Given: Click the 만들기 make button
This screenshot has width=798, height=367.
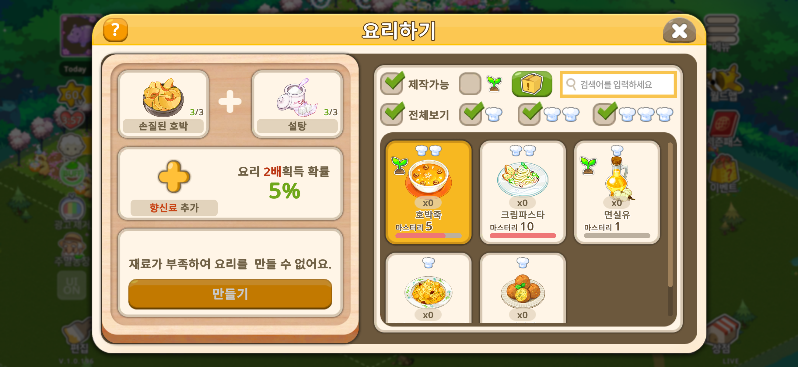Looking at the screenshot, I should pyautogui.click(x=230, y=293).
